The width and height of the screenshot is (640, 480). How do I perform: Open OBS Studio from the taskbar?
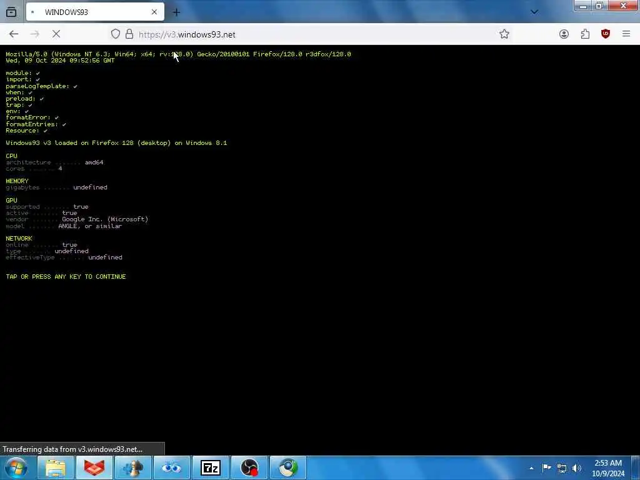click(x=249, y=467)
